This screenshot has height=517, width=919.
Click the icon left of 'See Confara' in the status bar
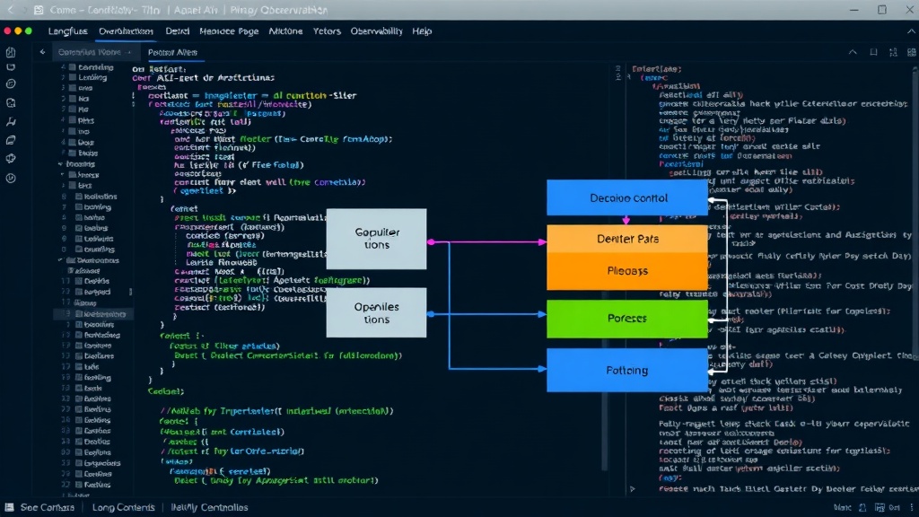[x=9, y=507]
